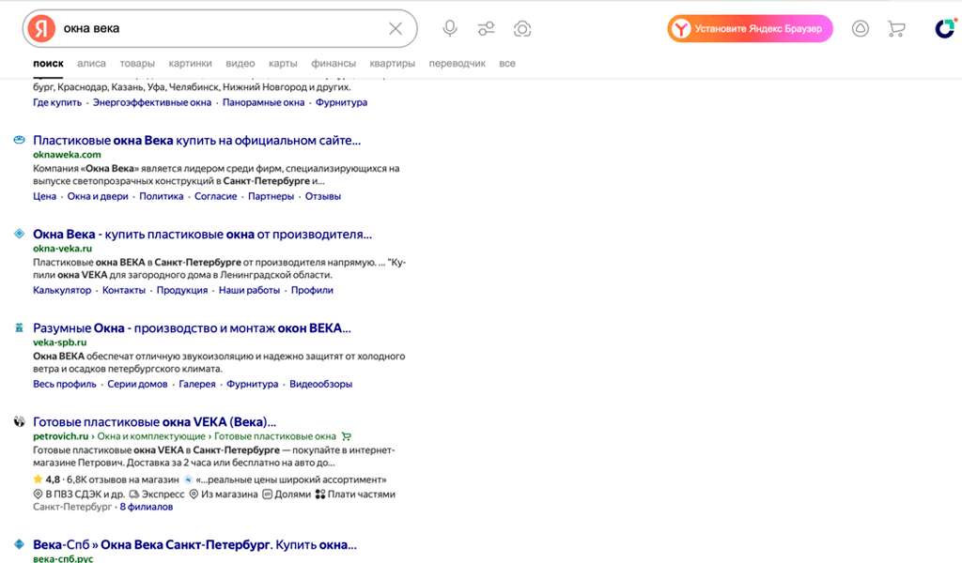Viewport: 962px width, 563px height.
Task: Click oknaweka.com green URL
Action: (x=67, y=155)
